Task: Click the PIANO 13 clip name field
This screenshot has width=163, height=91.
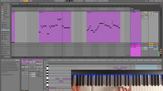Action: click(25, 62)
